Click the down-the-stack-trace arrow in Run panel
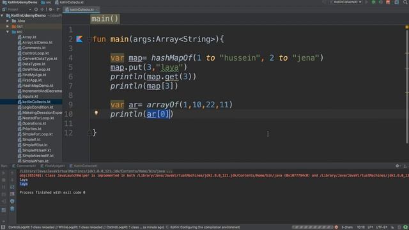This screenshot has width=409, height=230. click(12, 180)
